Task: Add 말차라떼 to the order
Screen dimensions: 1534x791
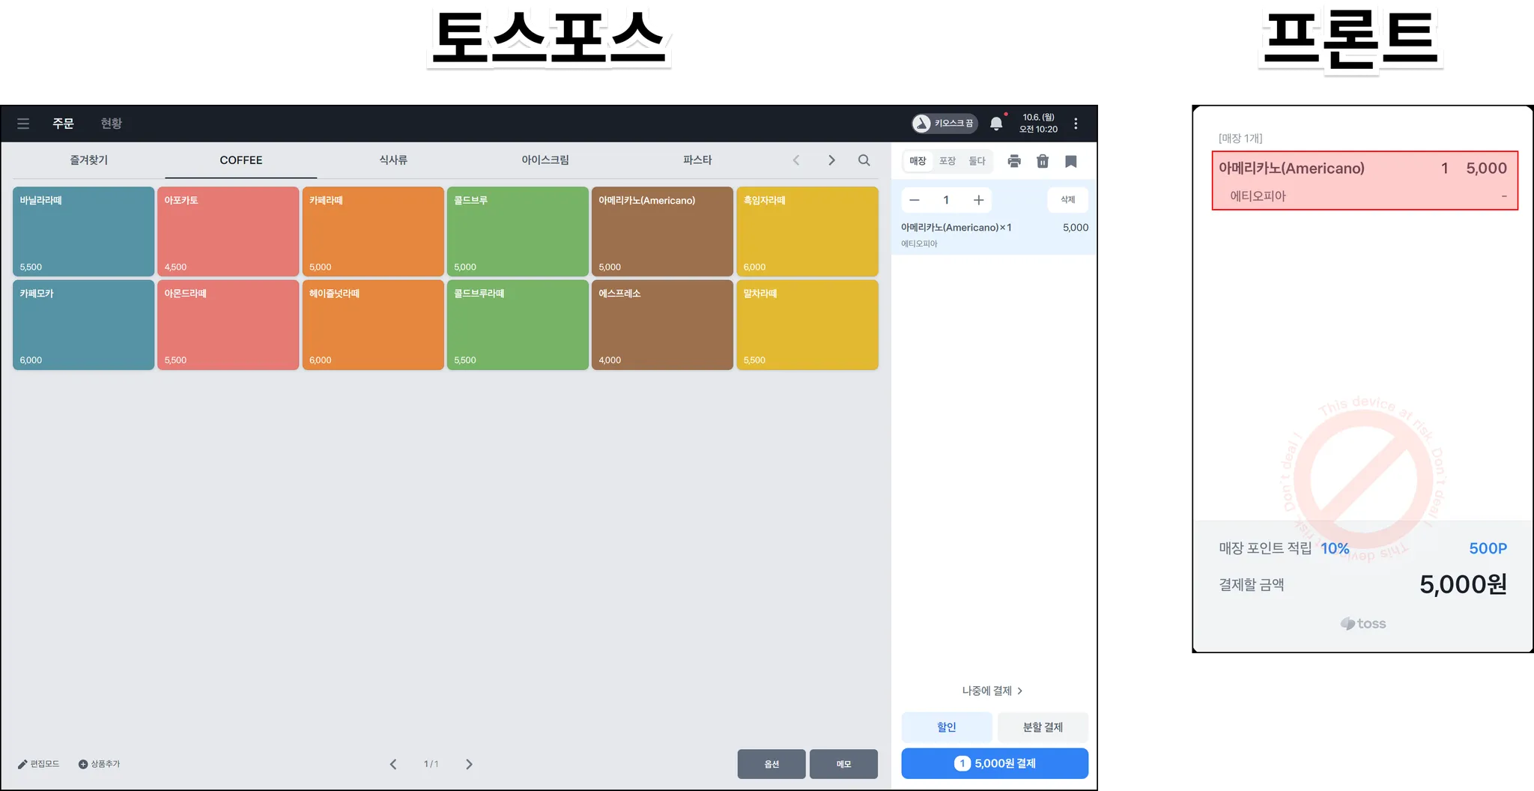Action: 807,324
